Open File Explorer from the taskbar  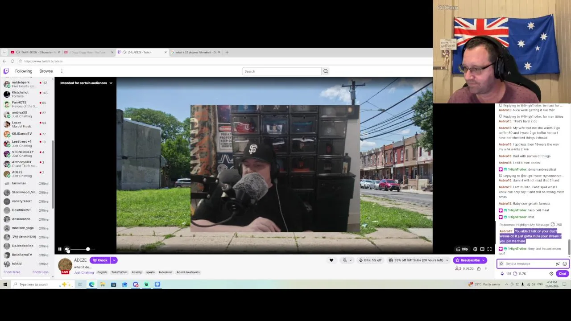103,284
